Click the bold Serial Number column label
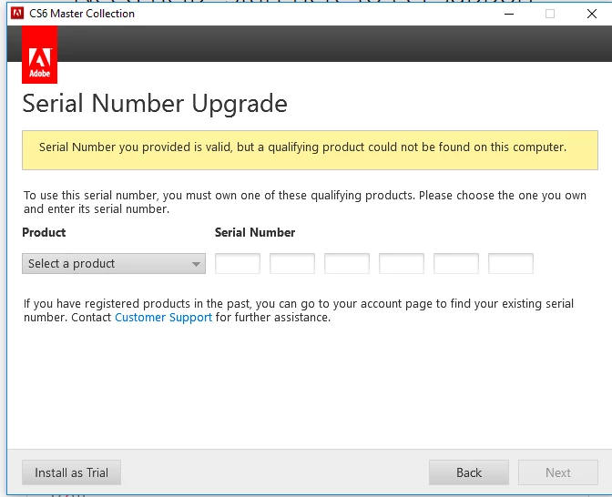The image size is (612, 497). pyautogui.click(x=255, y=232)
